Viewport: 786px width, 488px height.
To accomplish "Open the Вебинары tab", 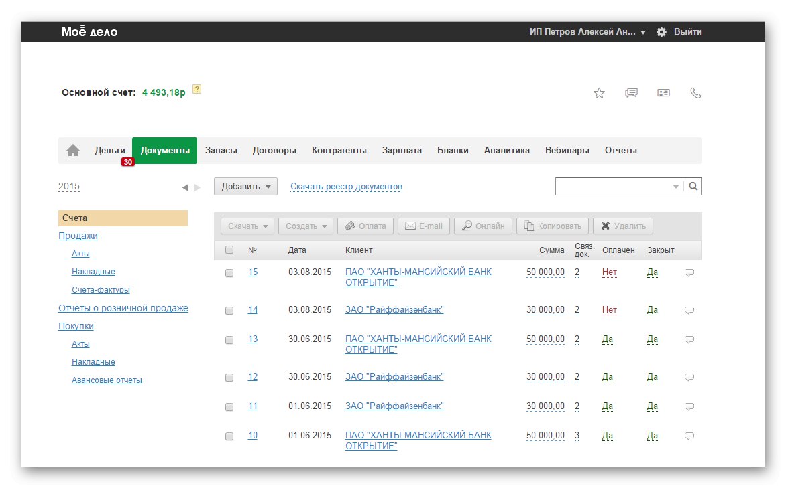I will 567,150.
